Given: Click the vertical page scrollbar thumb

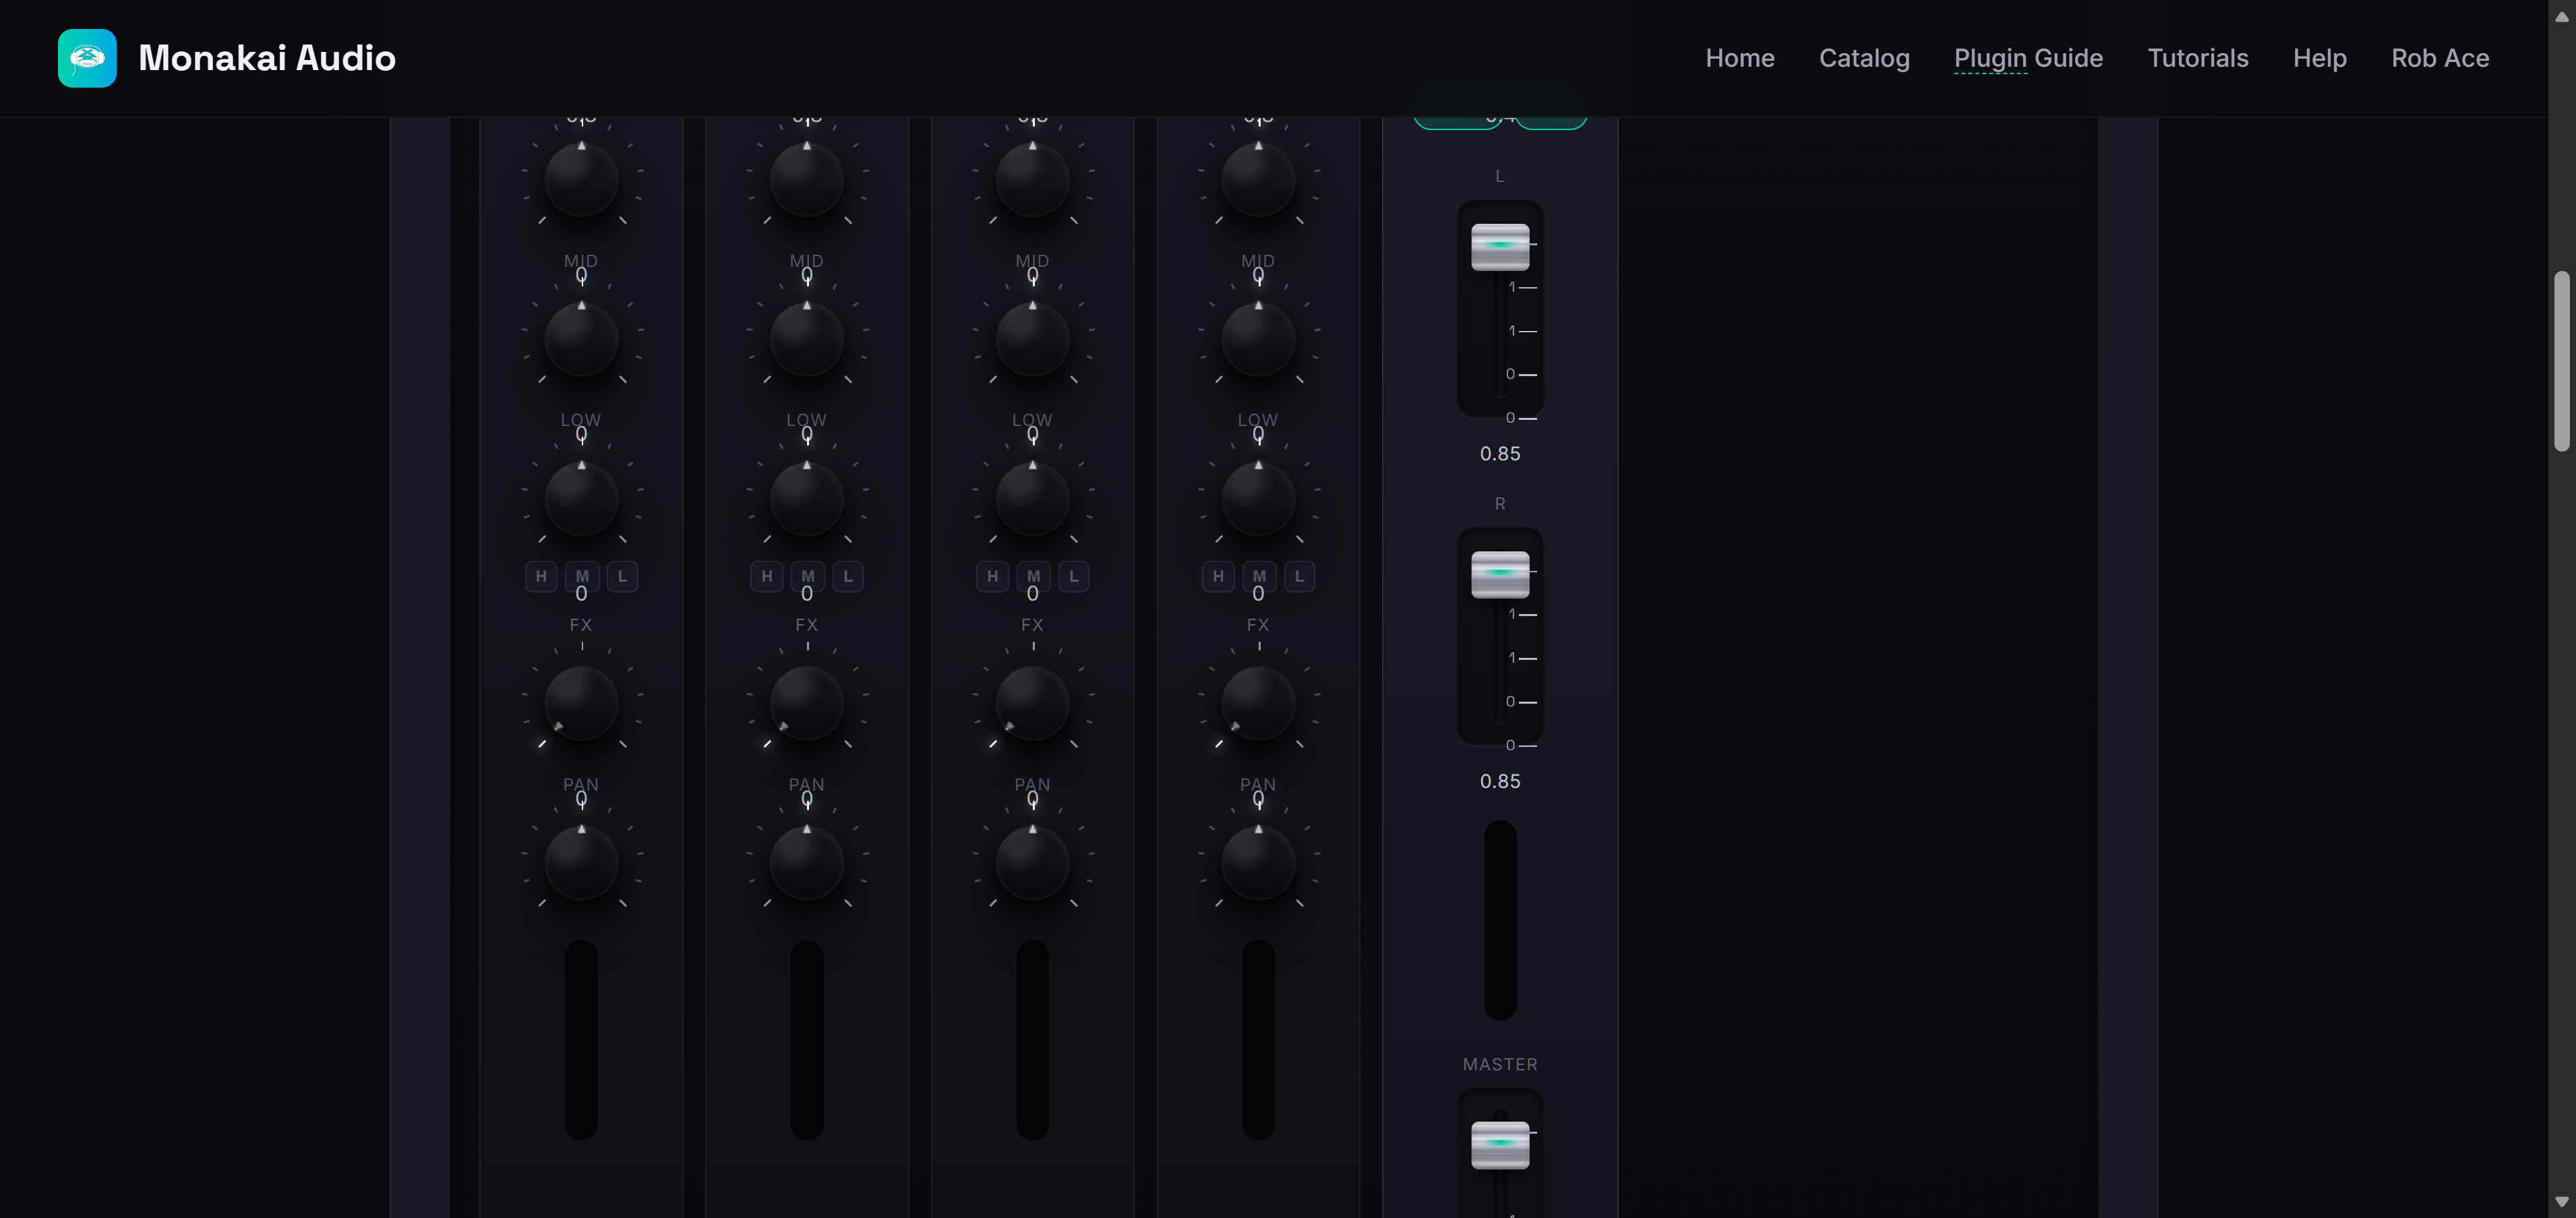Looking at the screenshot, I should (x=2562, y=361).
